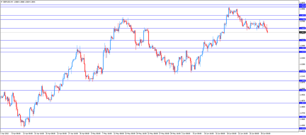Click the 1.5145 price scale value
306x135 pixels.
(x=303, y=76)
